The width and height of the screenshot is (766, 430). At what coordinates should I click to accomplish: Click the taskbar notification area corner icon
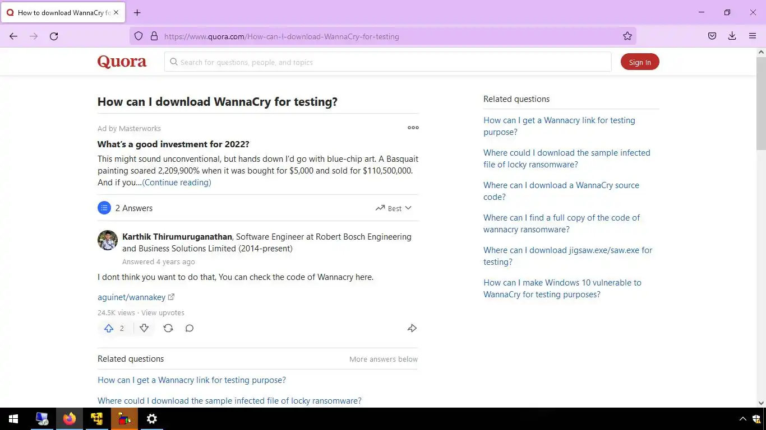click(756, 419)
